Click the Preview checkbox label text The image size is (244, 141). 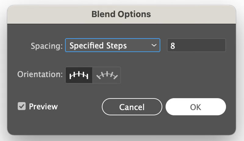click(43, 106)
